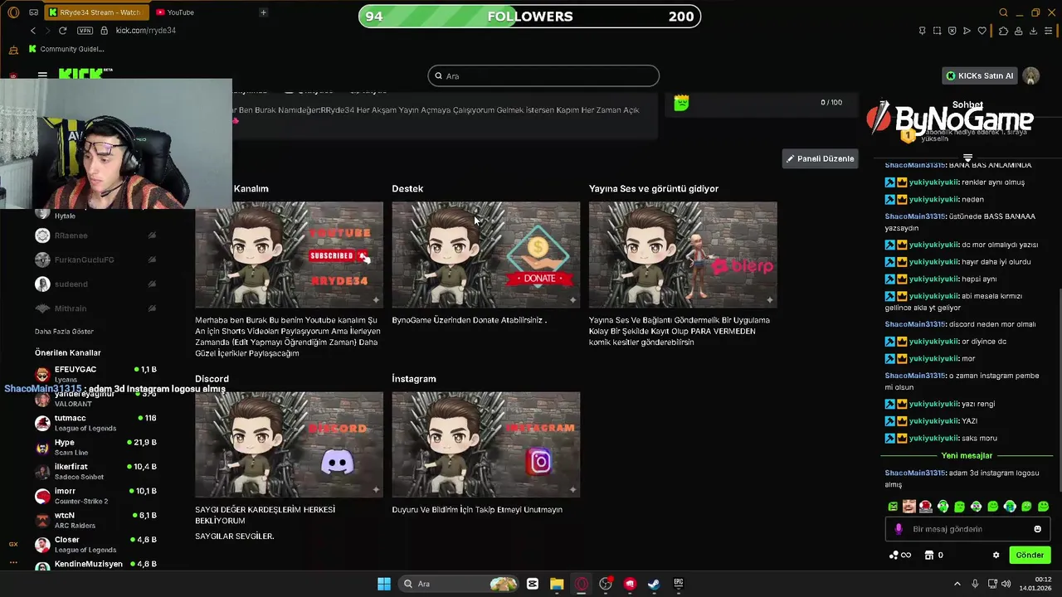
Task: Click the Paneli Düzenle button
Action: click(x=820, y=158)
